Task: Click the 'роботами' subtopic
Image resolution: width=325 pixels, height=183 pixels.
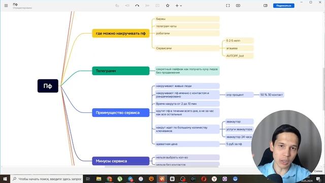Action: click(187, 33)
